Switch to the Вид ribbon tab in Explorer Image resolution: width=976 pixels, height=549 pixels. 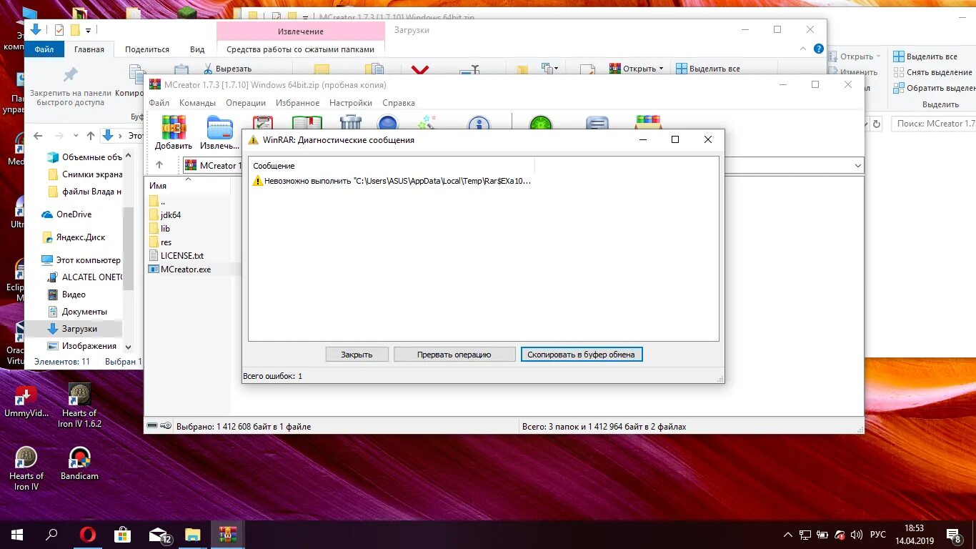click(x=197, y=49)
